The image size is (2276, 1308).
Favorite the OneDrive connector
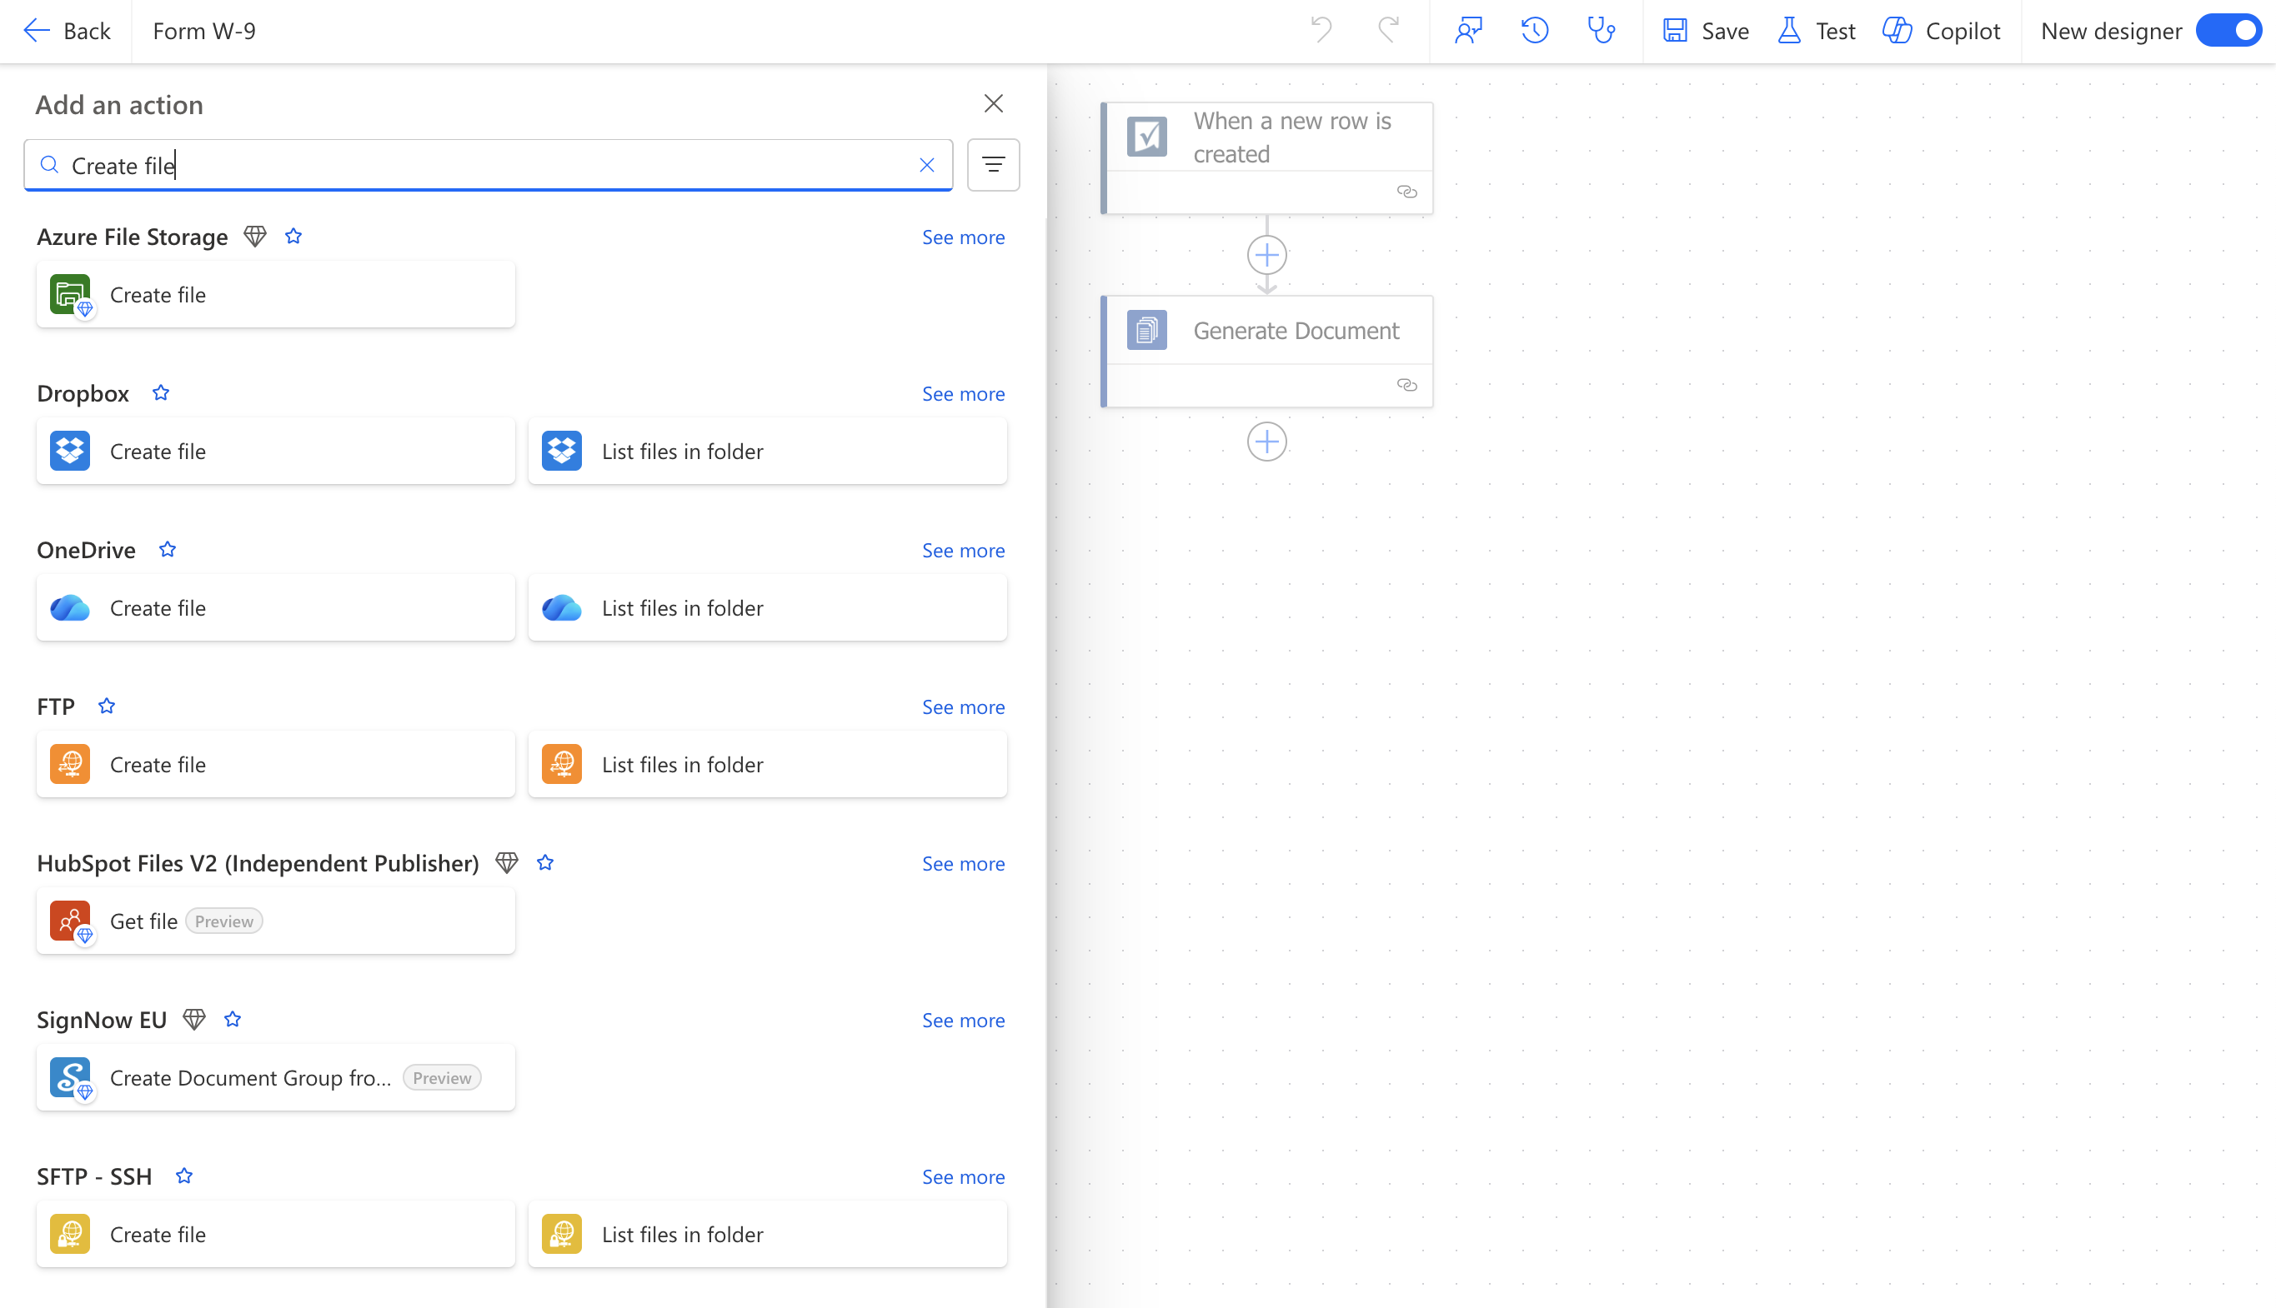click(x=168, y=549)
